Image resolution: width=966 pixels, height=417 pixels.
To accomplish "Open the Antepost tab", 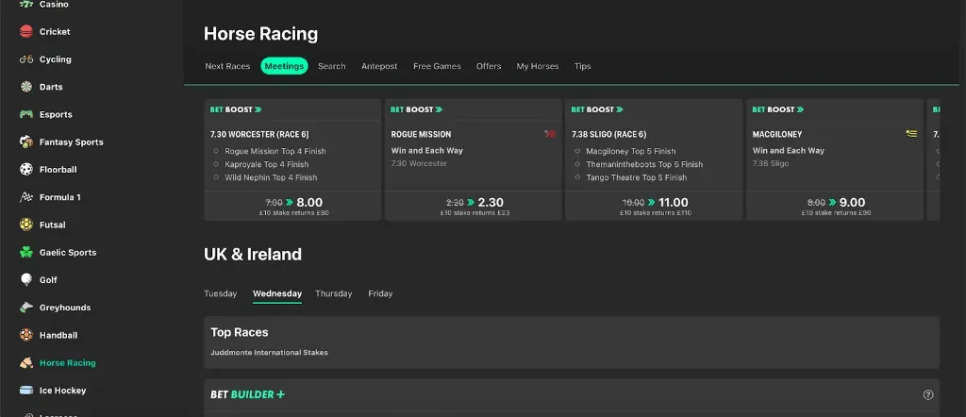I will 379,66.
